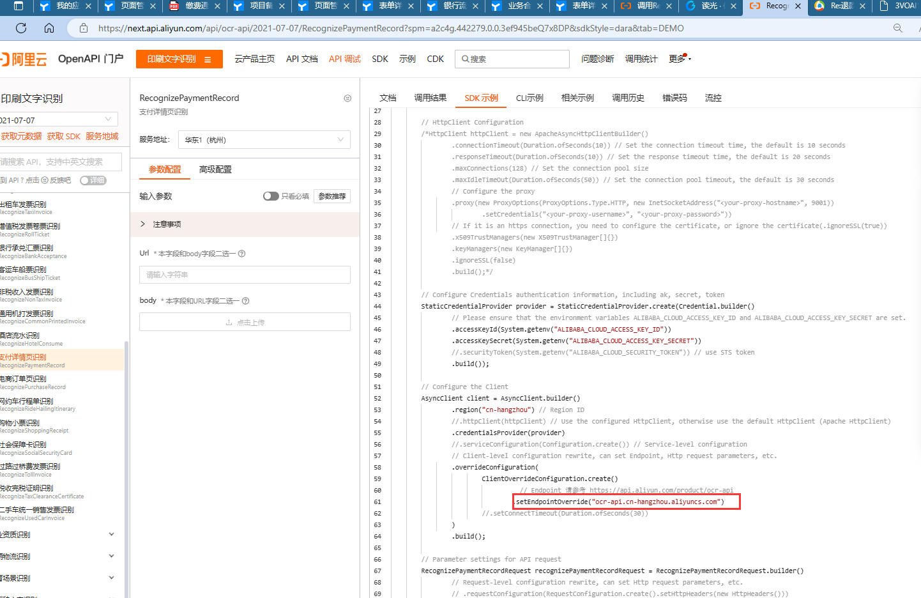Click the zoom magnifier icon in address bar

[x=898, y=28]
